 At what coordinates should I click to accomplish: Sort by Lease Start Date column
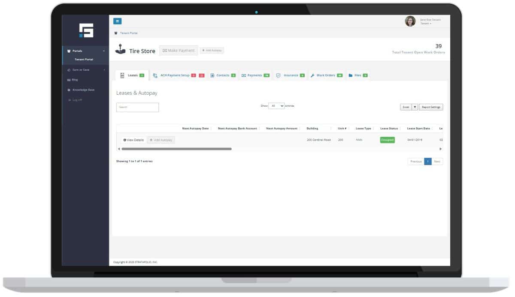point(419,129)
